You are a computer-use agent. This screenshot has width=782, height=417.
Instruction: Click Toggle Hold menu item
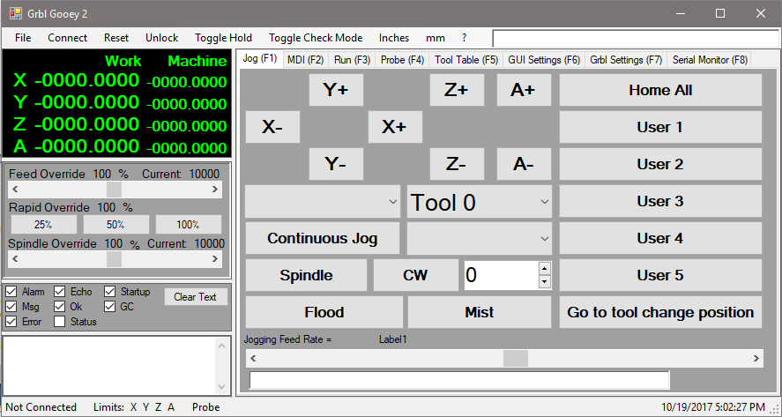click(223, 38)
